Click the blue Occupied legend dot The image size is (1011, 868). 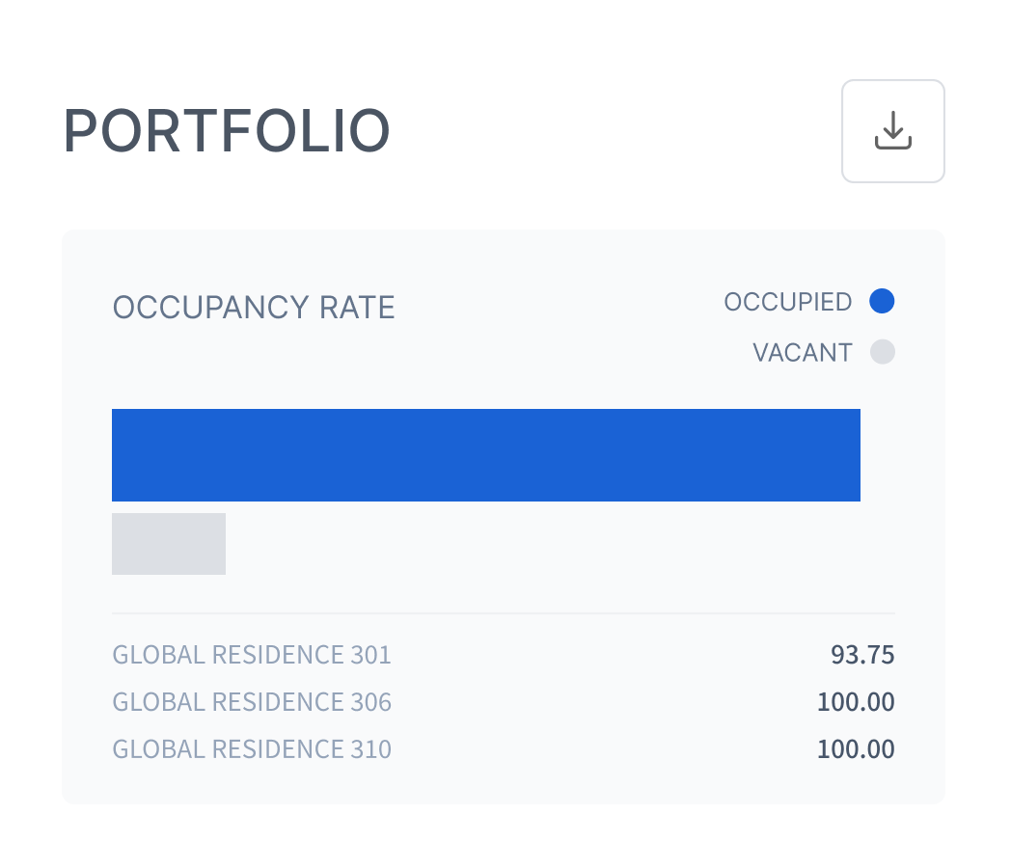click(x=882, y=302)
